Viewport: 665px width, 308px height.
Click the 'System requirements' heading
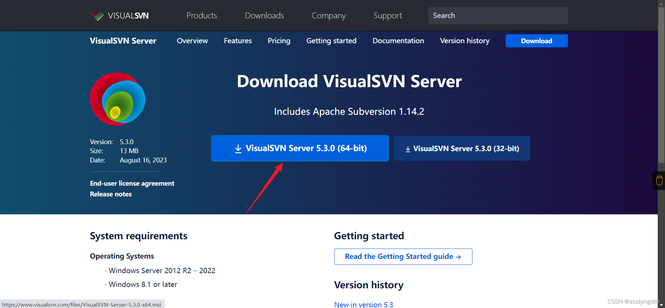tap(139, 236)
